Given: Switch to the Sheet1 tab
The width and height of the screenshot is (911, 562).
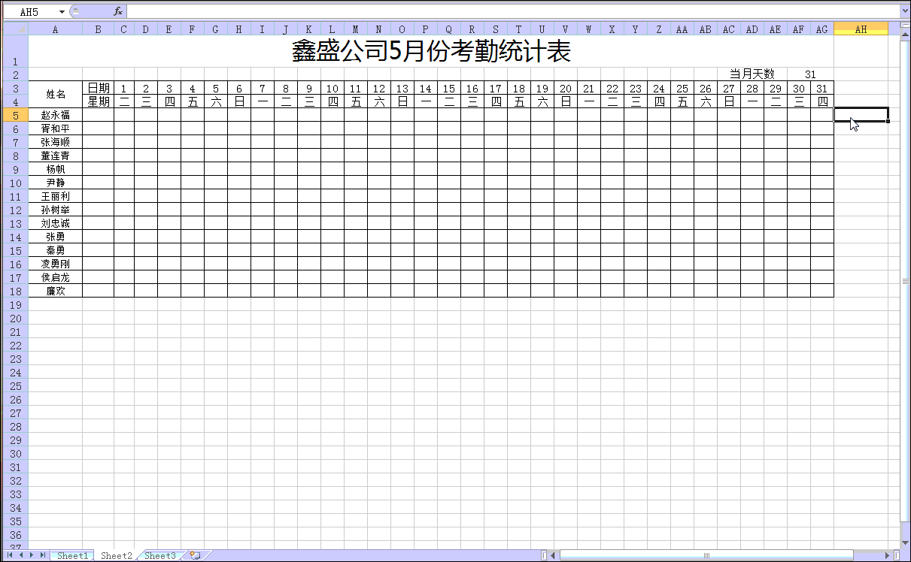Looking at the screenshot, I should pyautogui.click(x=73, y=556).
